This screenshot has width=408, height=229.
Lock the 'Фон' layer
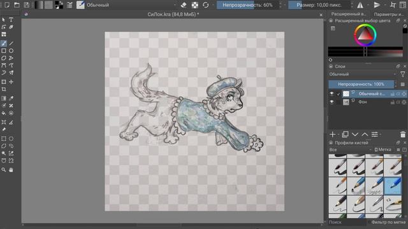click(393, 102)
